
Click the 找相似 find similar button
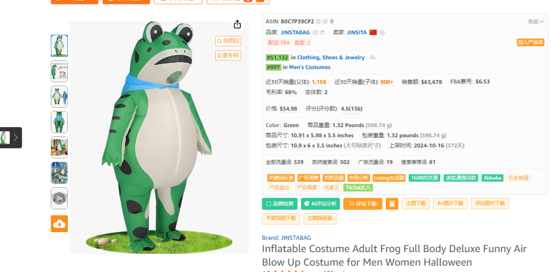click(228, 41)
